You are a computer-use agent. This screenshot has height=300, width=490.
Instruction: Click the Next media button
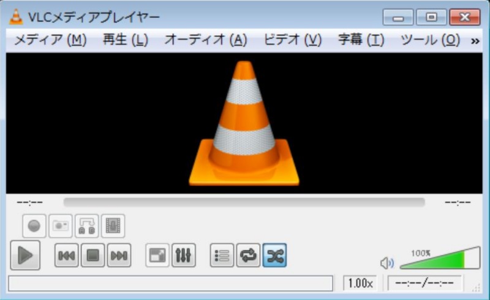(x=119, y=255)
